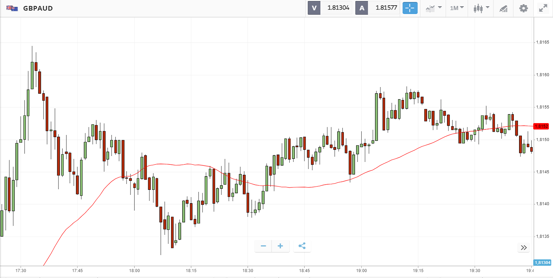Screen dimensions: 553x278
Task: Click the A buy button
Action: pos(362,8)
